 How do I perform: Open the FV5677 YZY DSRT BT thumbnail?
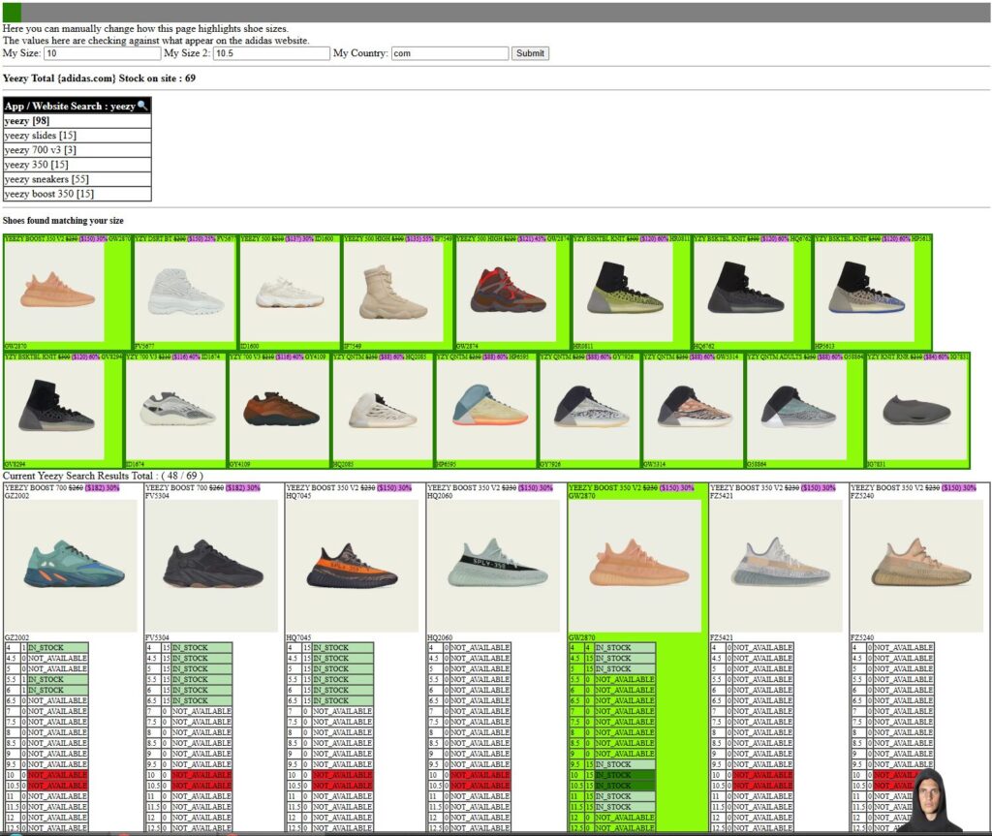pyautogui.click(x=185, y=292)
